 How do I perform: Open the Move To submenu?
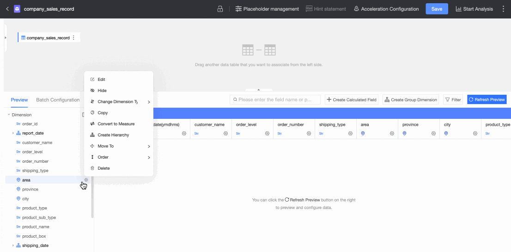point(119,146)
